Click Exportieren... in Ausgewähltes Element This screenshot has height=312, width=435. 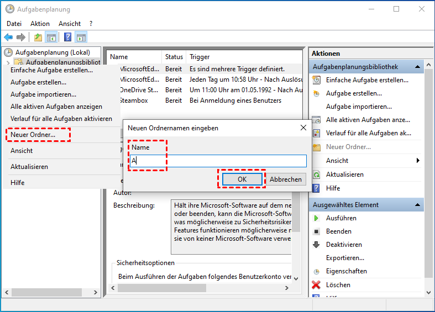coord(345,258)
